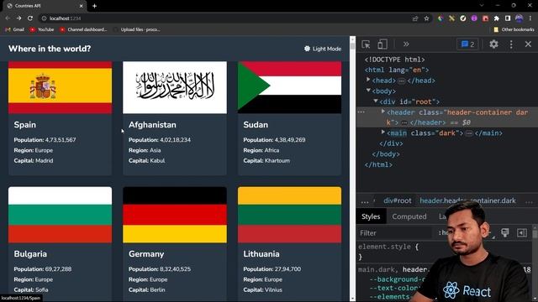Click the Lithuania flag image
This screenshot has height=302, width=538.
point(289,215)
